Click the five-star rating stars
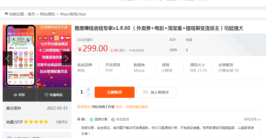The width and height of the screenshot is (266, 138). pyautogui.click(x=36, y=122)
